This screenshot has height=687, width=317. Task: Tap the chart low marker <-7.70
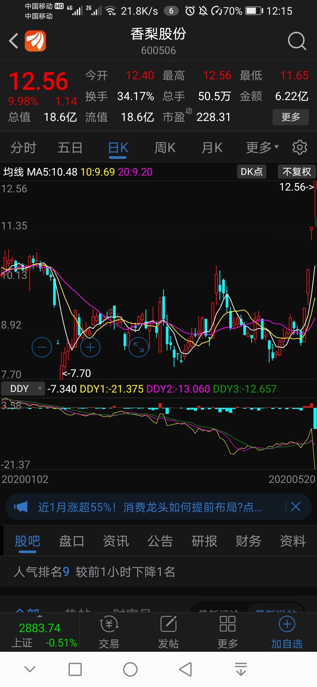point(77,373)
